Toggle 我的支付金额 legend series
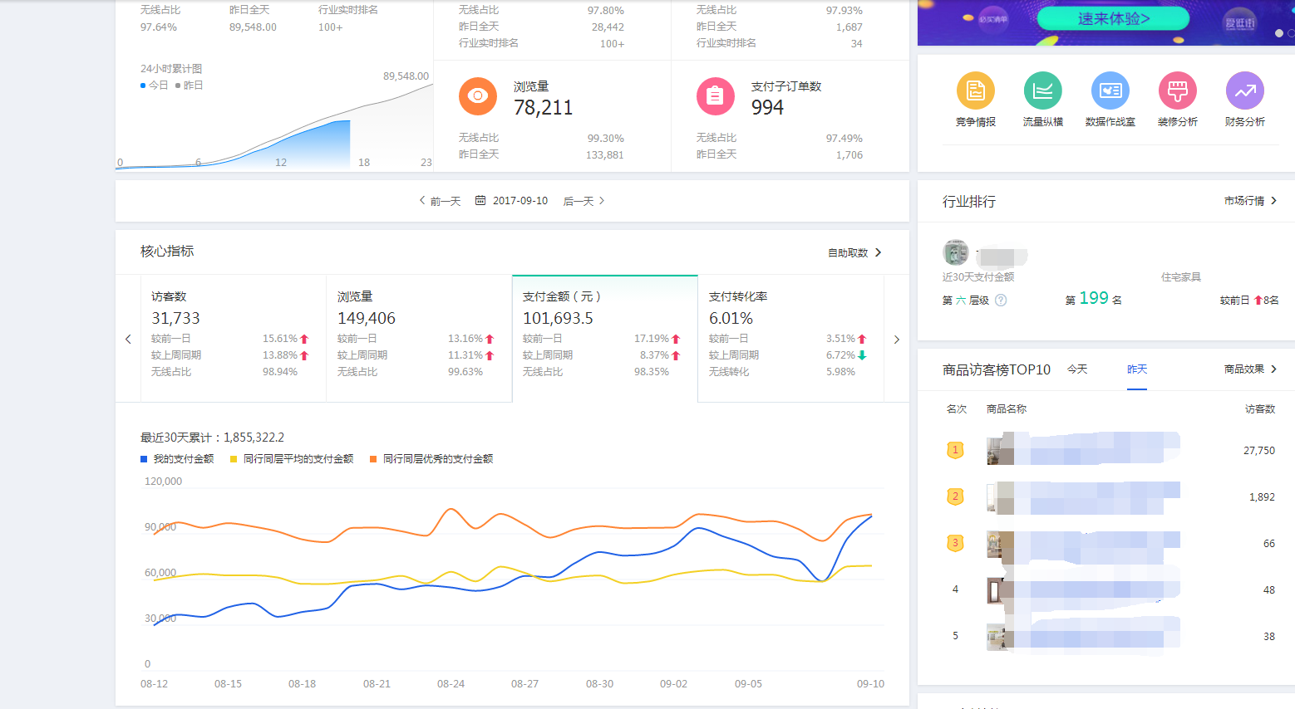 tap(177, 459)
